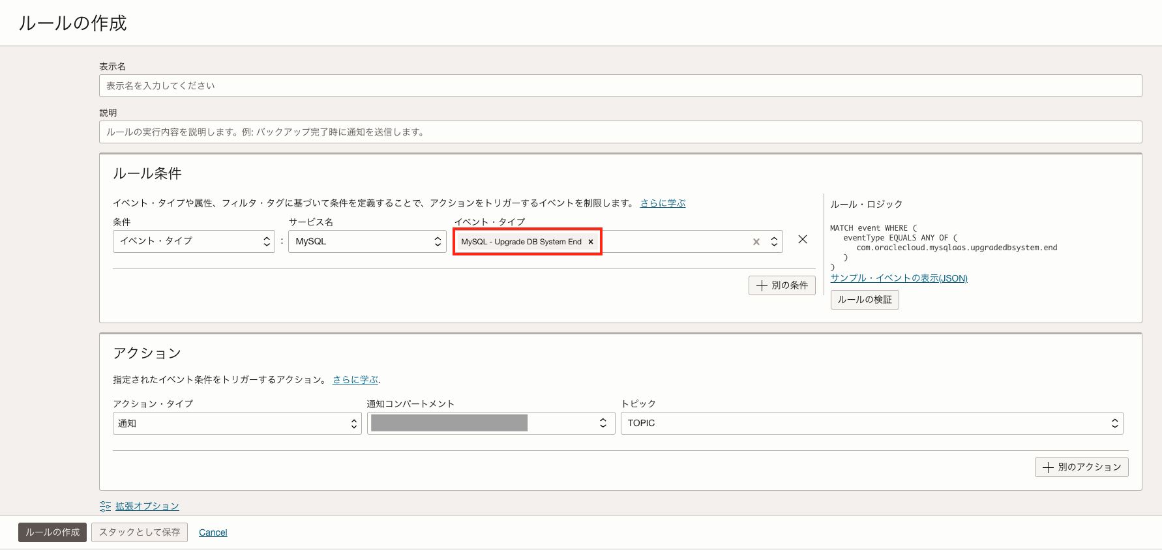Open the トピック dropdown showing TOPIC
Image resolution: width=1162 pixels, height=550 pixels.
point(871,424)
